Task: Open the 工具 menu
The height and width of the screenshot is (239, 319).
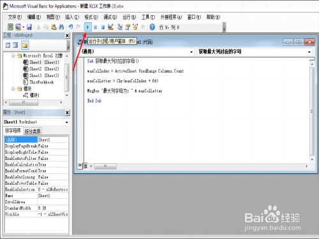Action: click(x=148, y=17)
